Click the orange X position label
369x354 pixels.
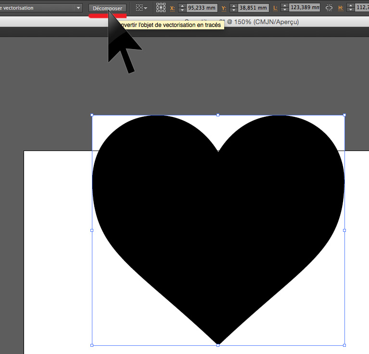click(173, 8)
